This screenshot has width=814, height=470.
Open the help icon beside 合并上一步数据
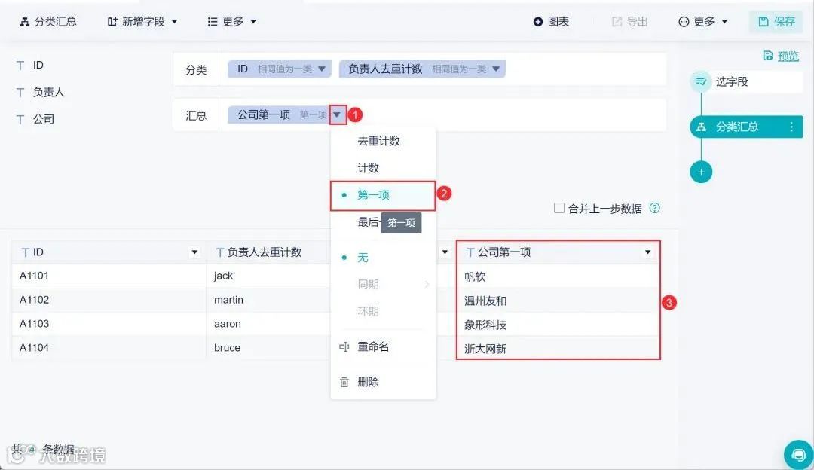(x=655, y=209)
